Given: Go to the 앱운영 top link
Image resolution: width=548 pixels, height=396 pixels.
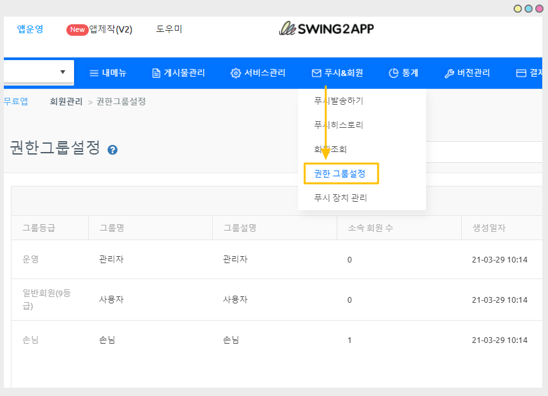Looking at the screenshot, I should click(x=30, y=29).
